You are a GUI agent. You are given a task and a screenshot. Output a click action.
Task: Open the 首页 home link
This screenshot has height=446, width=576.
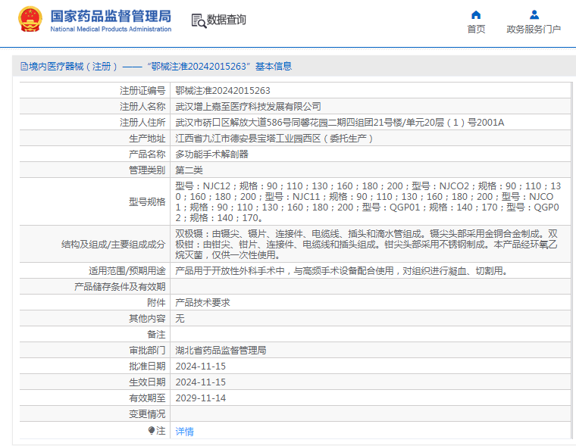(x=476, y=29)
